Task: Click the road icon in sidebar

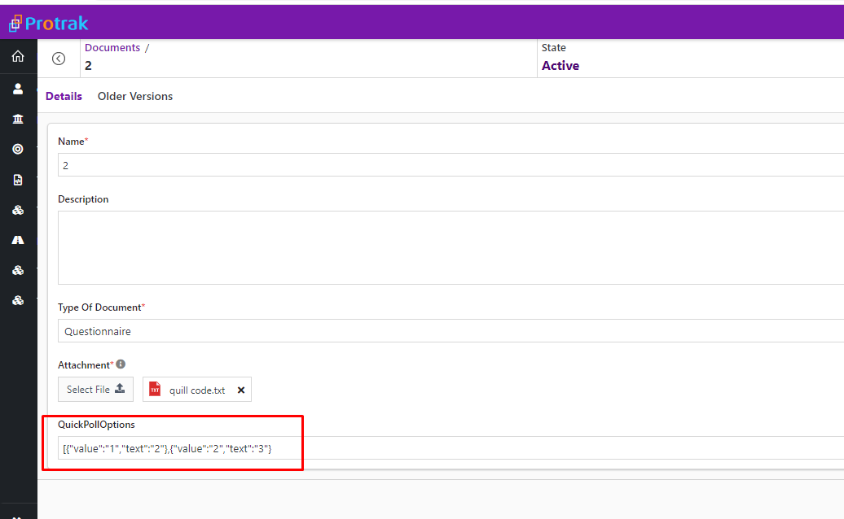Action: coord(18,240)
